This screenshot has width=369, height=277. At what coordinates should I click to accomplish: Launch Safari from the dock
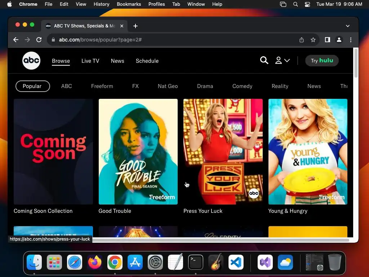coord(75,262)
